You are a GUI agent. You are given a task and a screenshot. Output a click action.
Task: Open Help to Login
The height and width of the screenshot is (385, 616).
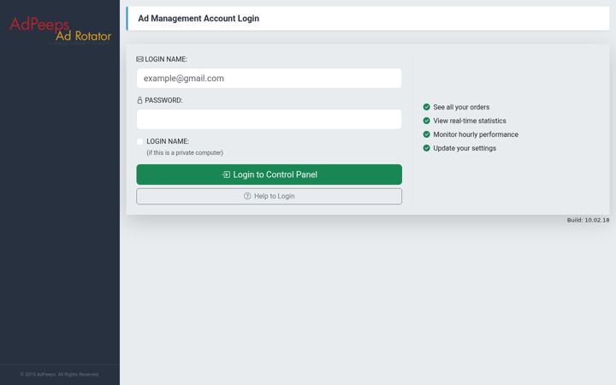269,196
